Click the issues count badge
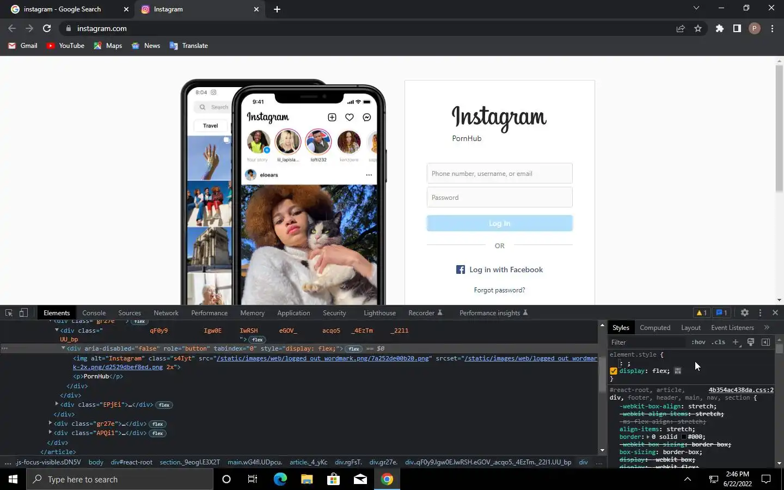 click(721, 313)
